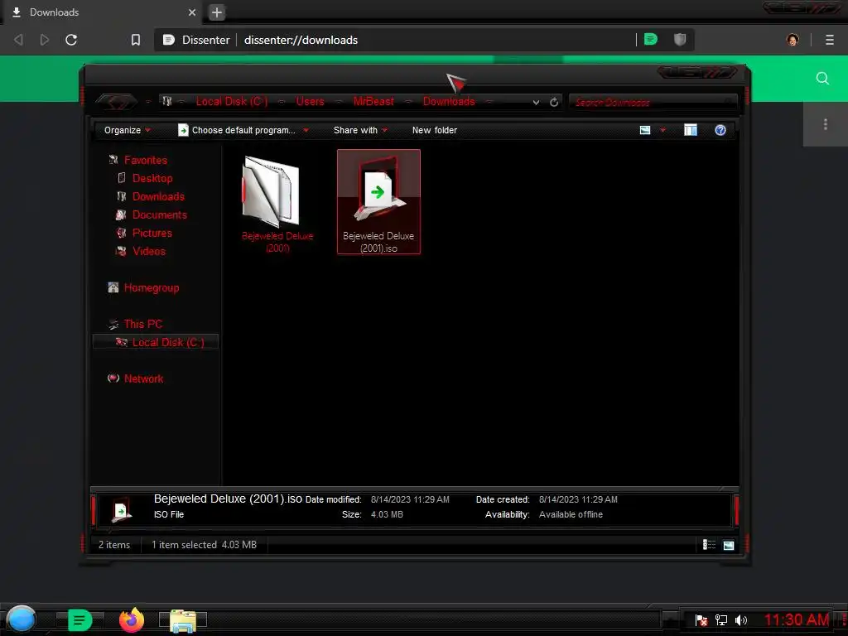Open Documents in the navigation pane
Viewport: 848px width, 636px height.
[160, 215]
